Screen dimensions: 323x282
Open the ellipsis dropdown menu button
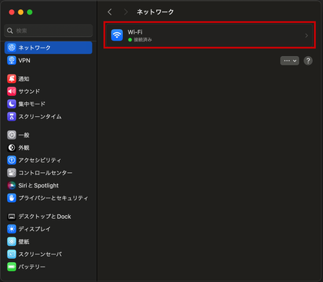[x=289, y=61]
